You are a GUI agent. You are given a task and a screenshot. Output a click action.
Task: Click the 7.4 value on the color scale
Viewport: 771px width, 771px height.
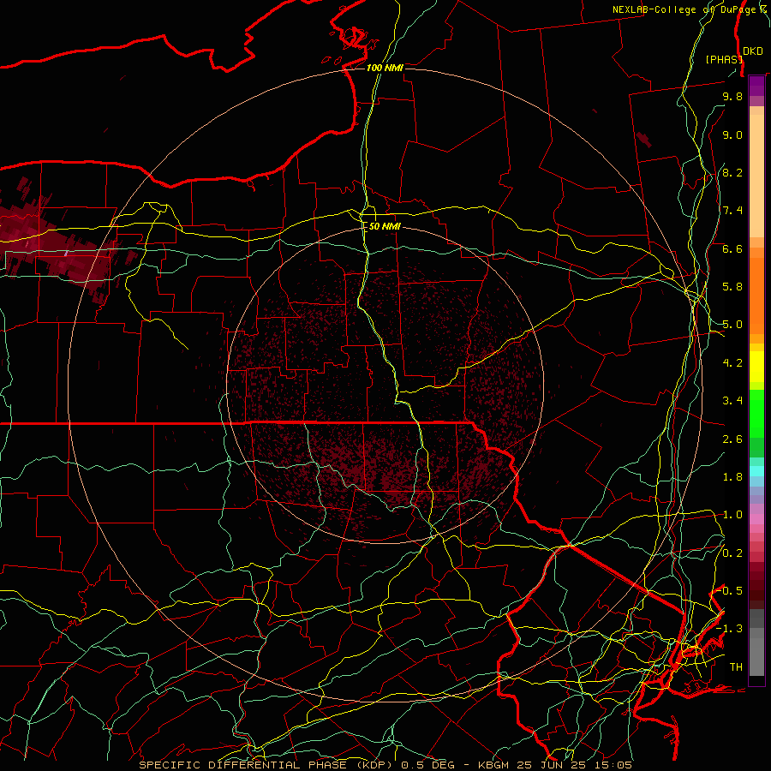click(x=732, y=211)
